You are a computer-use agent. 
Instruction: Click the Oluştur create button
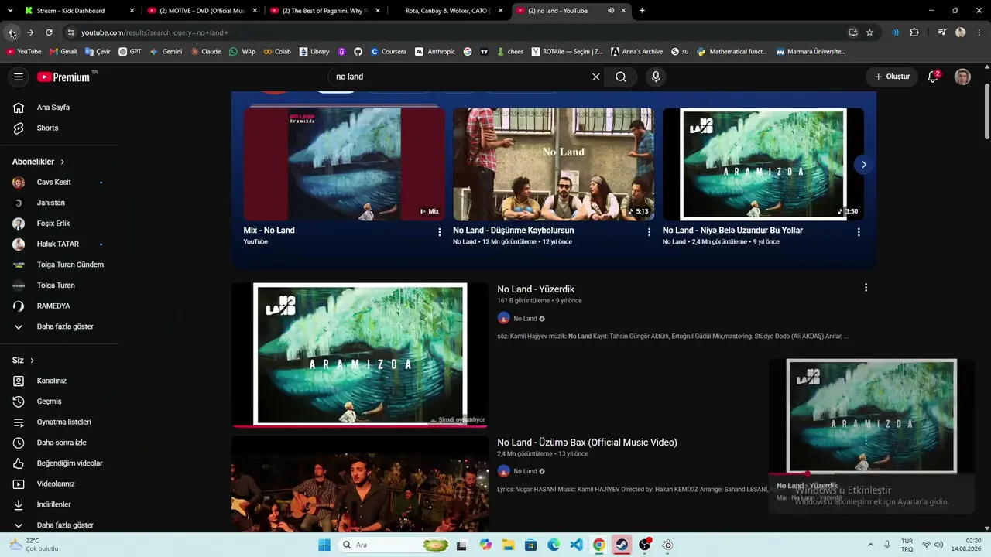(x=892, y=77)
